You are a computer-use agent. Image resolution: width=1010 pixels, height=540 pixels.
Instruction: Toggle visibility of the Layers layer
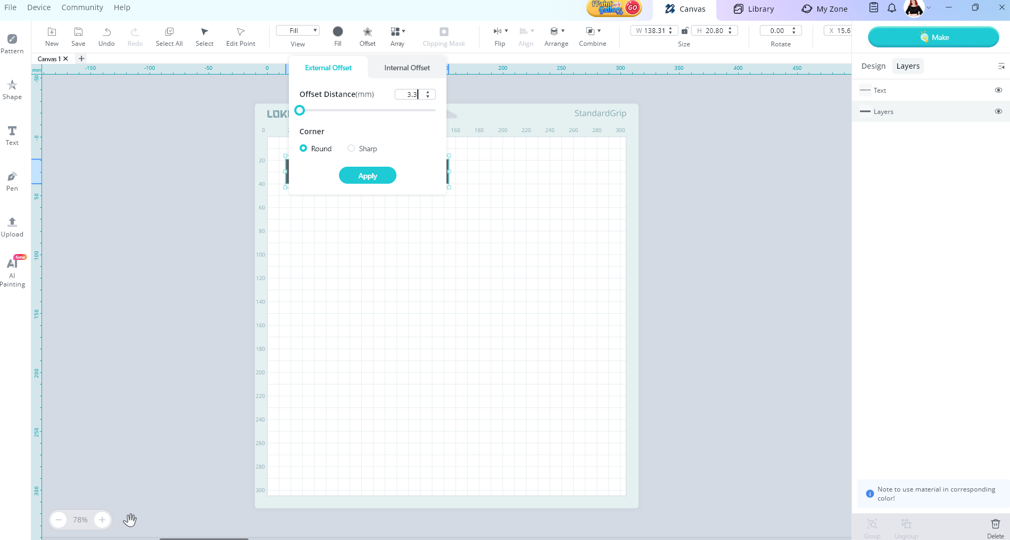tap(998, 111)
